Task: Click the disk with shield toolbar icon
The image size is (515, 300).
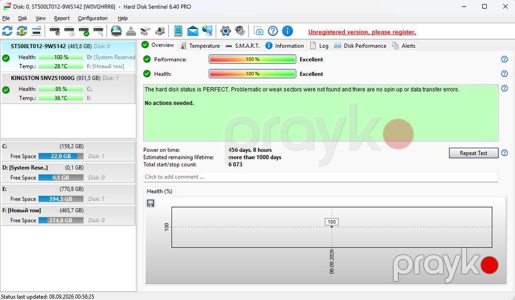Action: 54,31
